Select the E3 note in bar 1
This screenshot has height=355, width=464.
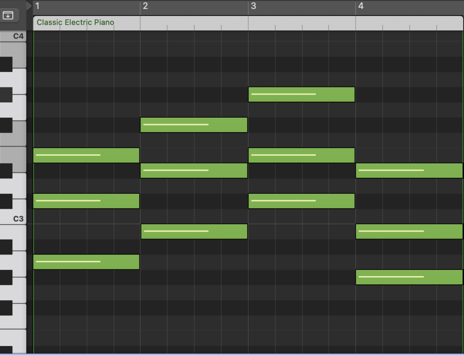coord(86,155)
